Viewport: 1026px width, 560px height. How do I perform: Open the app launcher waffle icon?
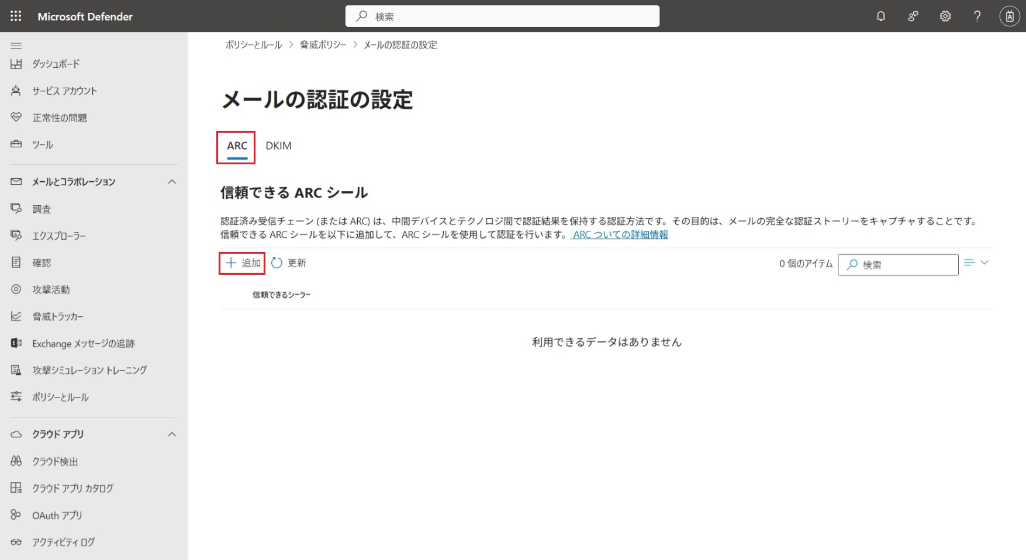tap(16, 16)
